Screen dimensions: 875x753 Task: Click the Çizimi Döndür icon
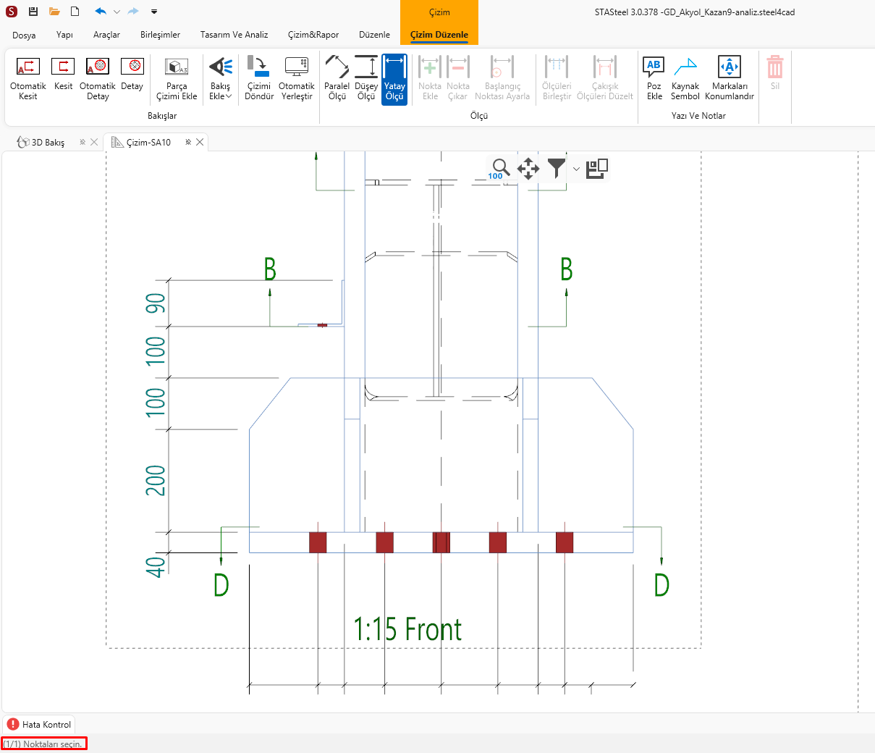click(x=259, y=78)
